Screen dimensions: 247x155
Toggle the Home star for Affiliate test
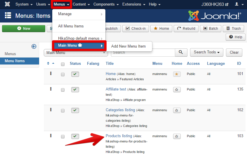pyautogui.click(x=177, y=90)
